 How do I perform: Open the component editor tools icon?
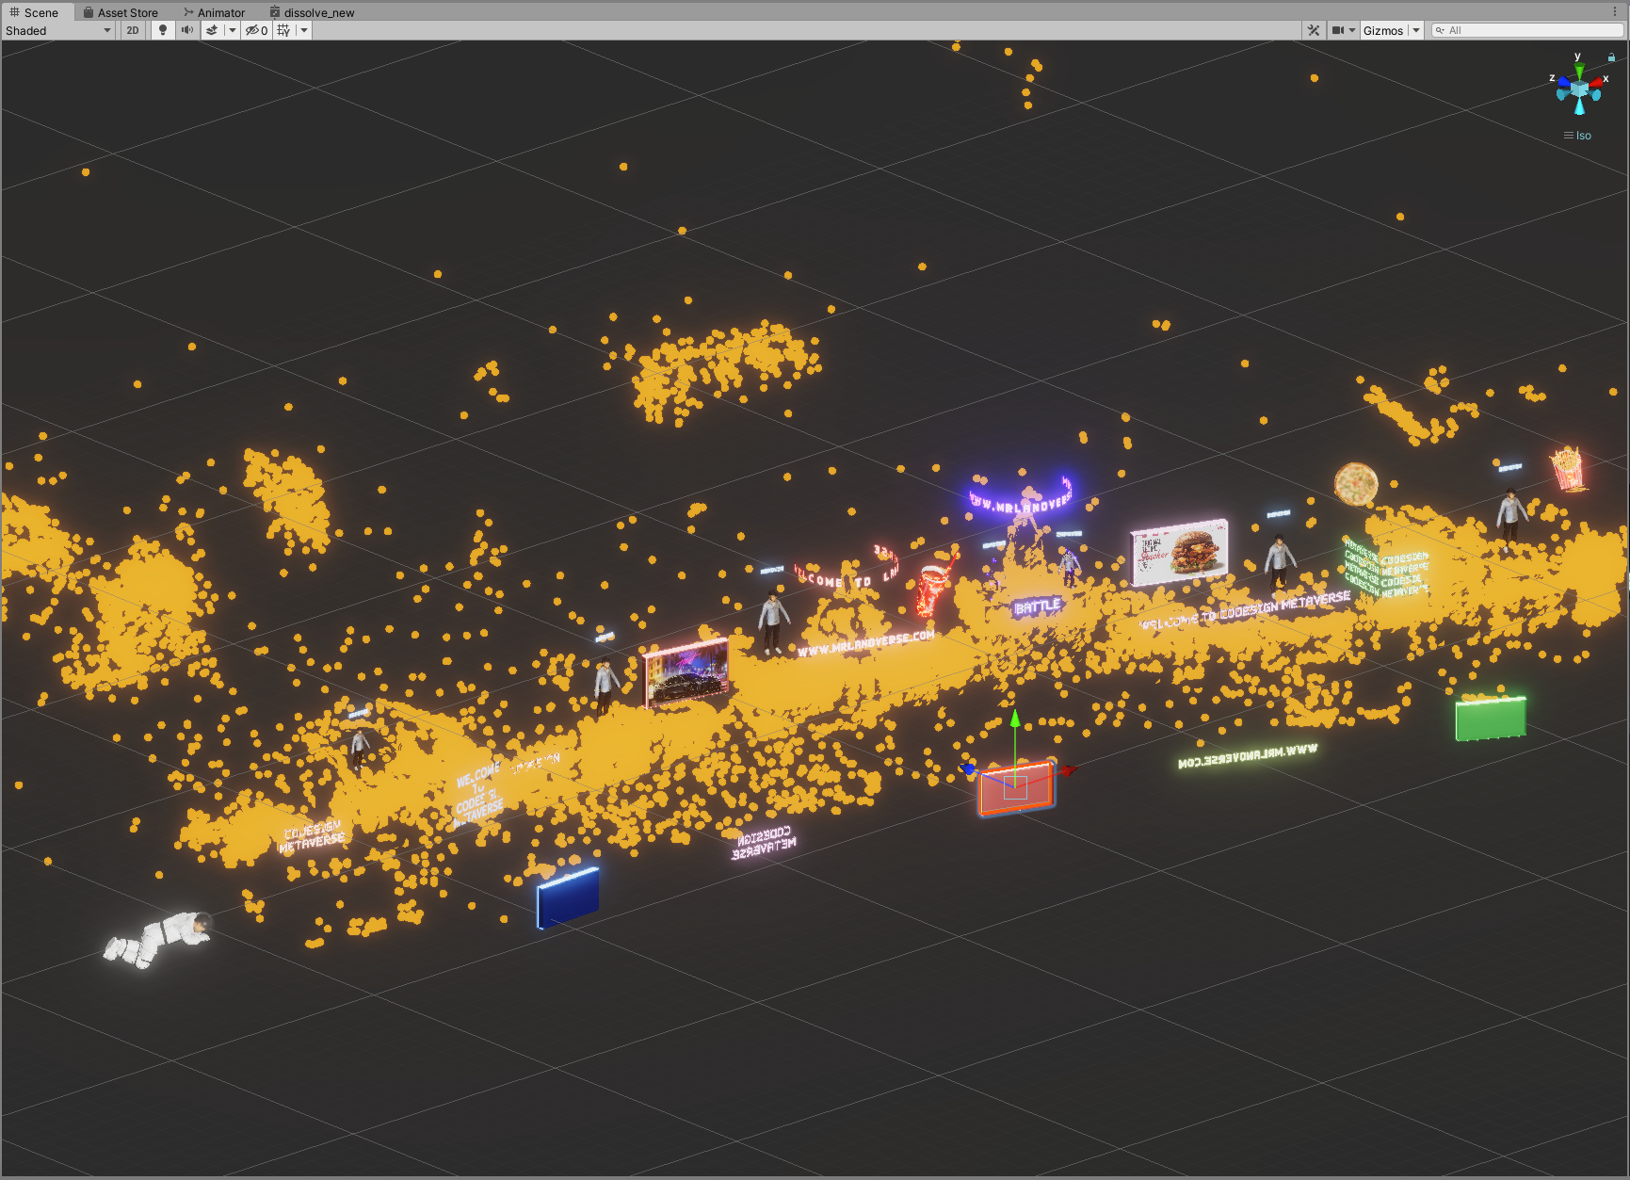tap(1314, 30)
